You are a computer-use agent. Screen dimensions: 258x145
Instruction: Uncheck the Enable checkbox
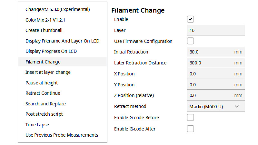point(190,19)
